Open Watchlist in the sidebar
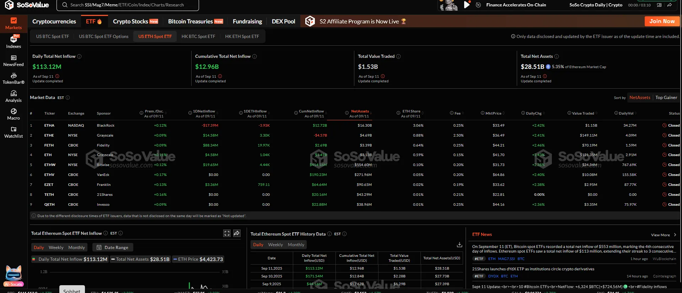Image resolution: width=682 pixels, height=293 pixels. 14,132
